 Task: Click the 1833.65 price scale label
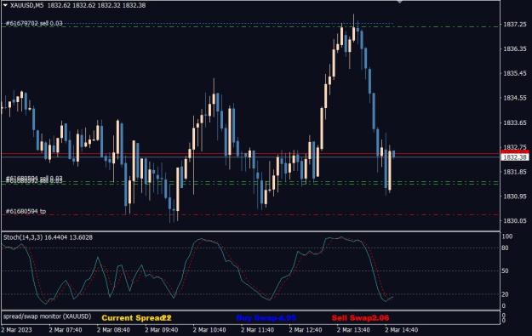point(515,122)
